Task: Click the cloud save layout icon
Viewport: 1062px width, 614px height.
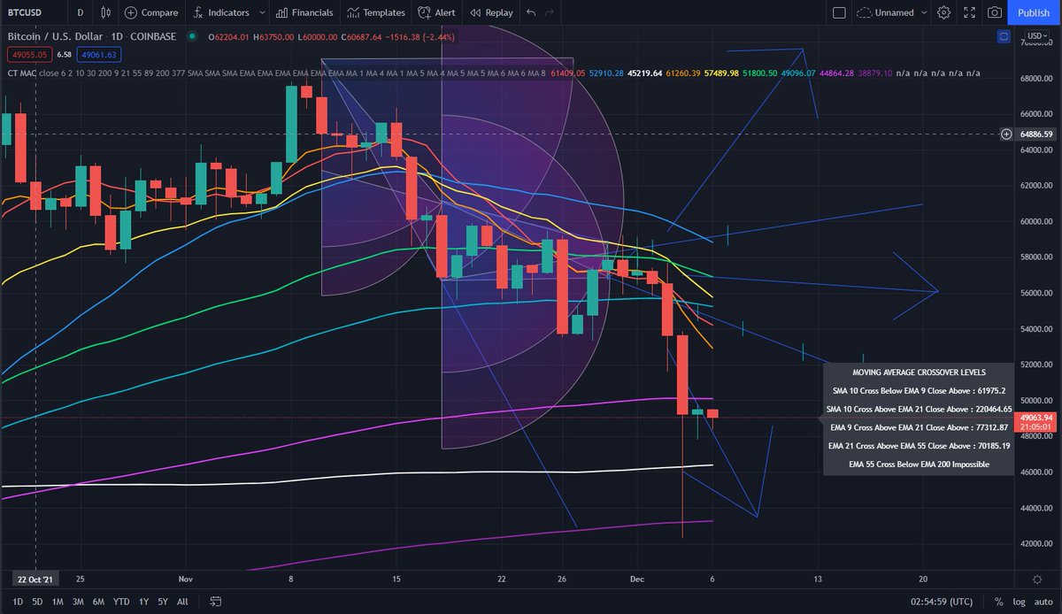Action: click(x=863, y=12)
